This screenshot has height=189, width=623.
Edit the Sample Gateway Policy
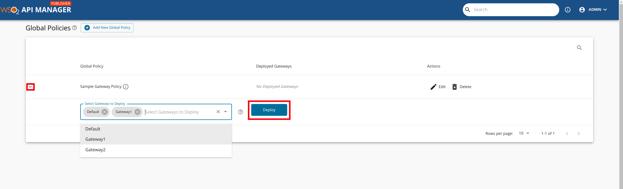coord(438,87)
